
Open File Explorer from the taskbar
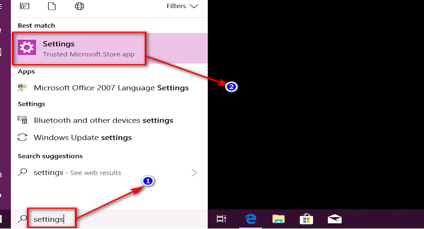pos(279,219)
